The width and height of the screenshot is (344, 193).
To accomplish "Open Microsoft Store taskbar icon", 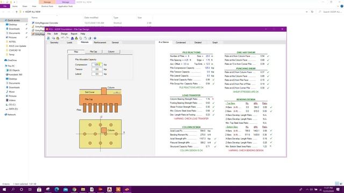I will (x=39, y=189).
